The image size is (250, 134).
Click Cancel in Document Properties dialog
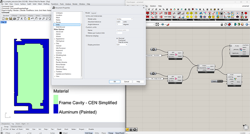coord(126,81)
